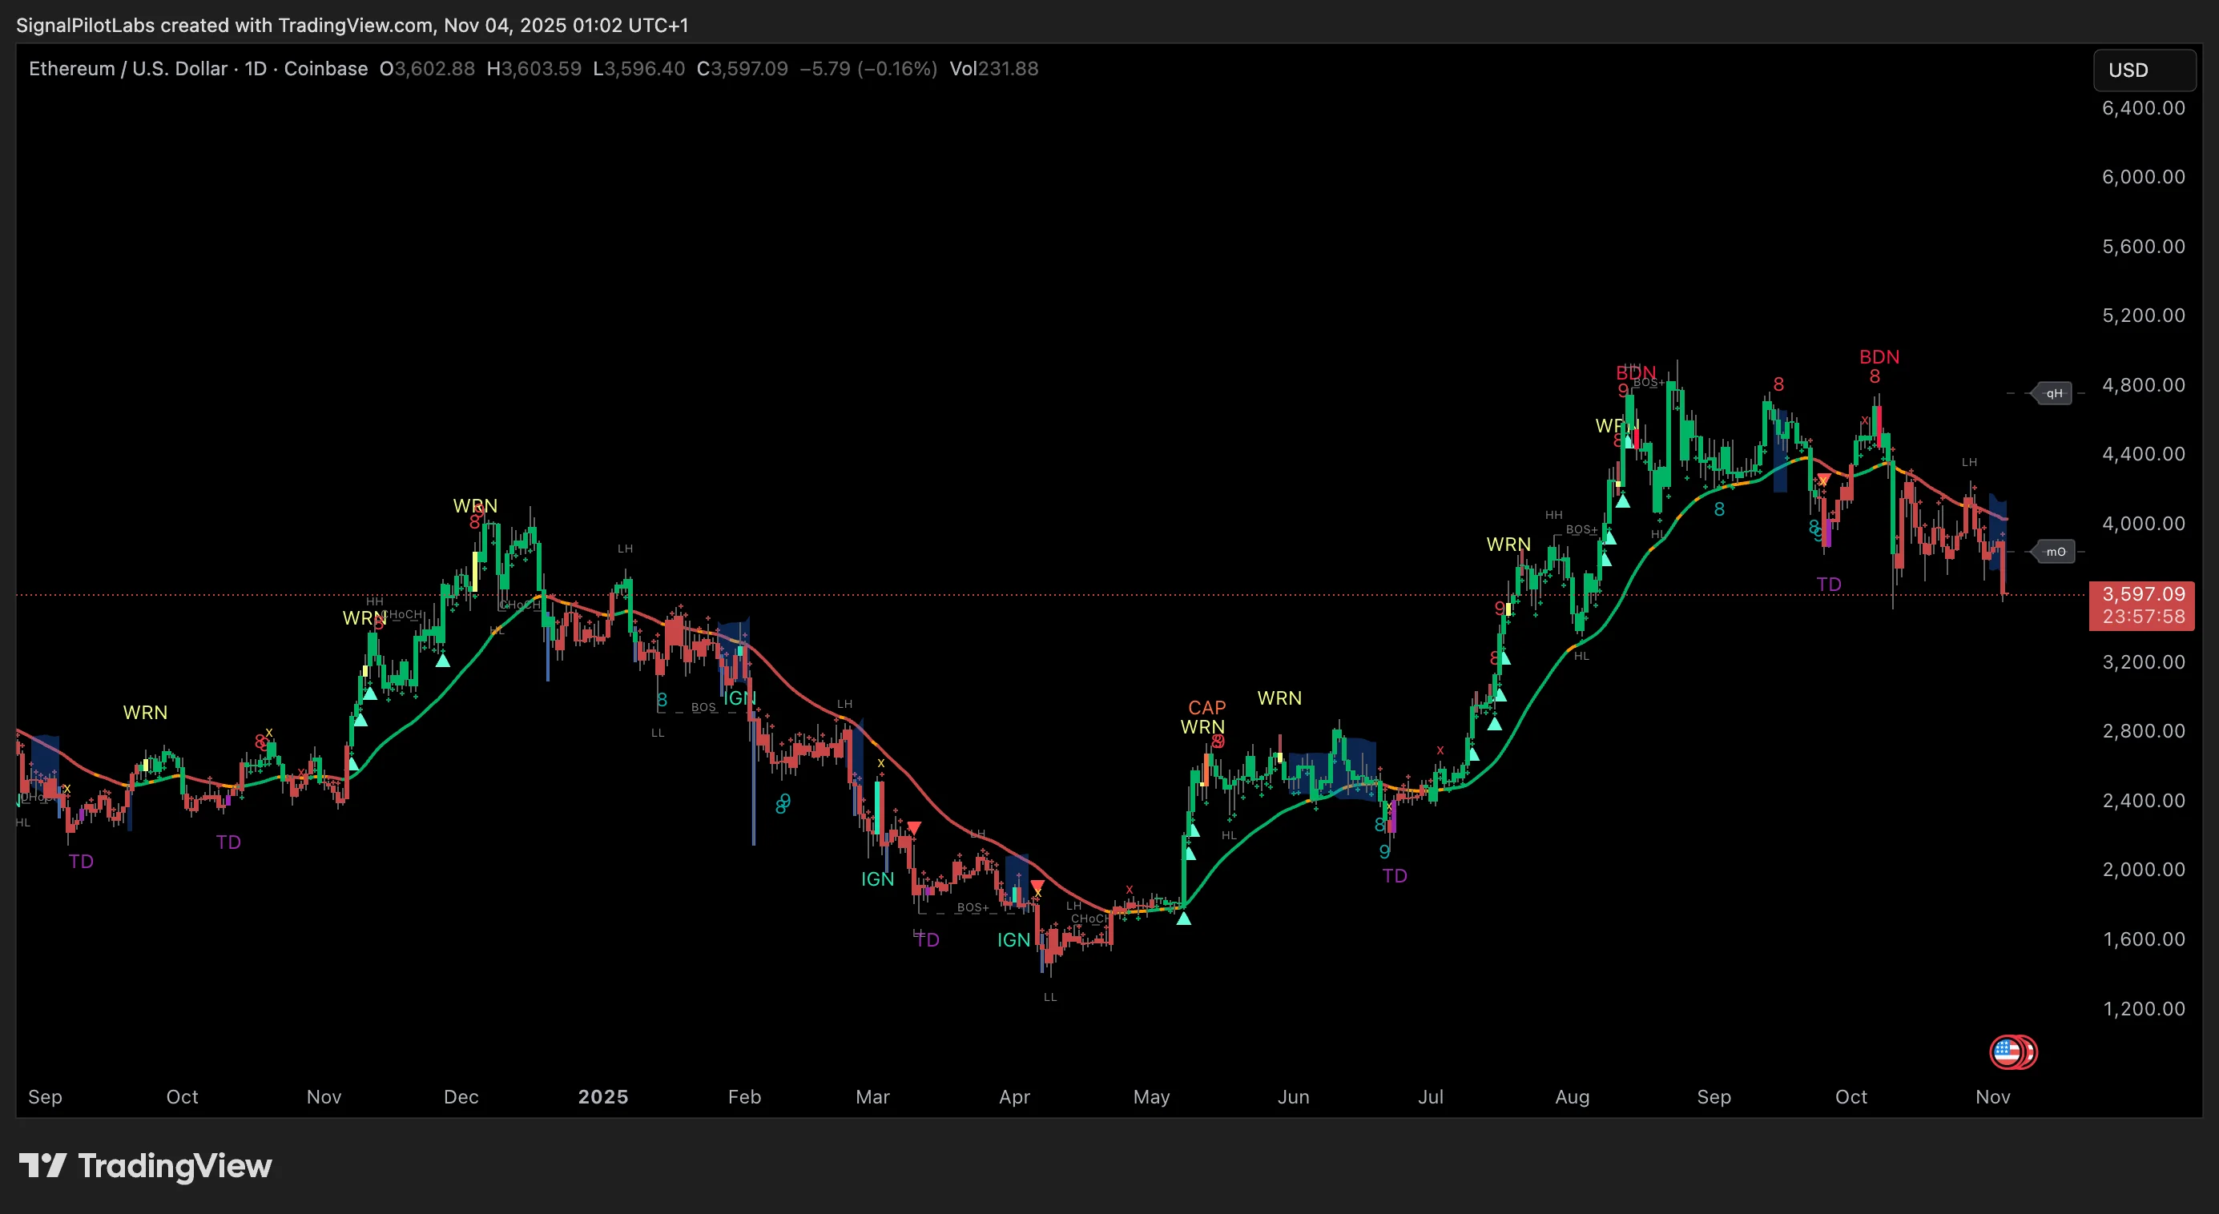Image resolution: width=2219 pixels, height=1214 pixels.
Task: Click the US flag economic events icon
Action: click(2013, 1051)
